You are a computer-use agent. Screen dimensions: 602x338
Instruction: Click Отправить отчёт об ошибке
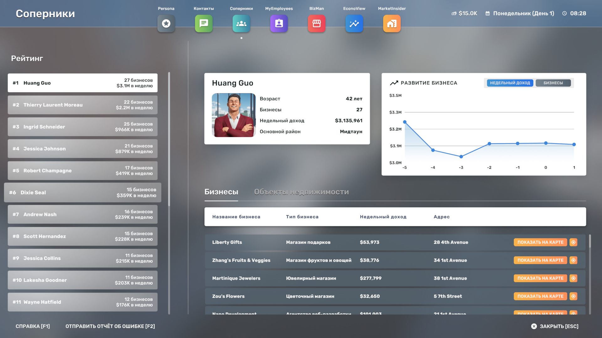pyautogui.click(x=110, y=326)
